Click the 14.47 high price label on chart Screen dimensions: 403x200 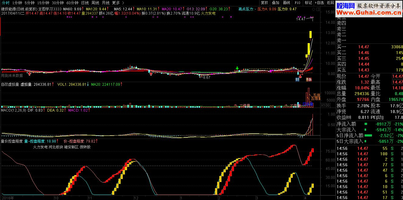pos(301,19)
